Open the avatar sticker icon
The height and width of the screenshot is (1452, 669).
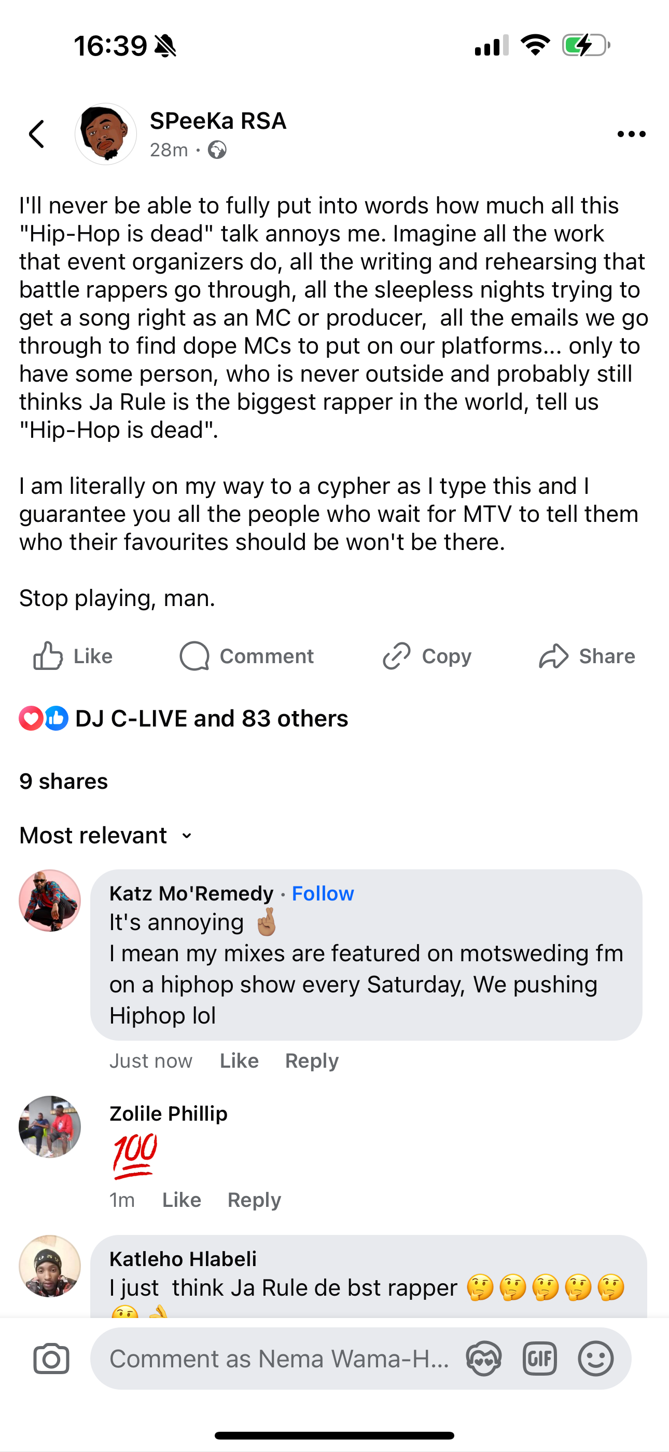tap(484, 1359)
